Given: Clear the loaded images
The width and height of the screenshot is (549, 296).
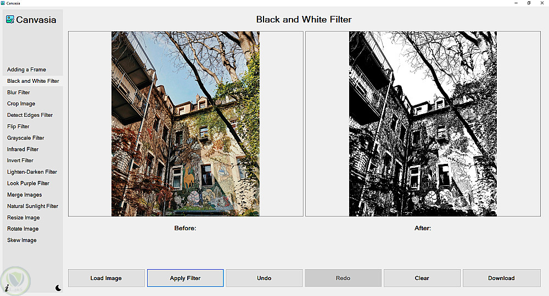Looking at the screenshot, I should (x=422, y=278).
